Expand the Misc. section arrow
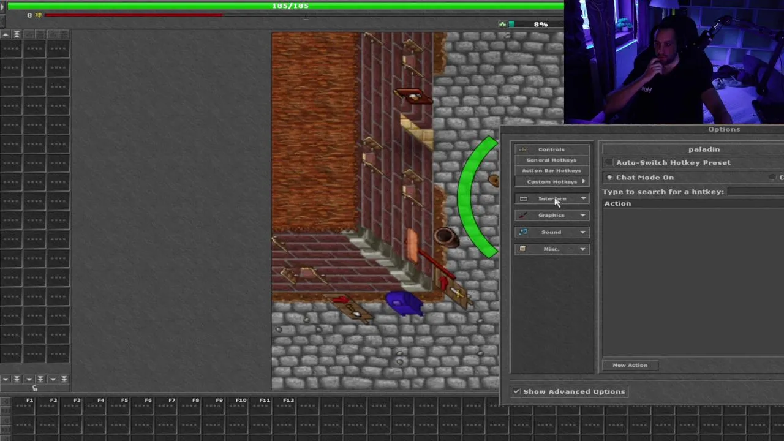Viewport: 784px width, 441px height. [x=583, y=249]
